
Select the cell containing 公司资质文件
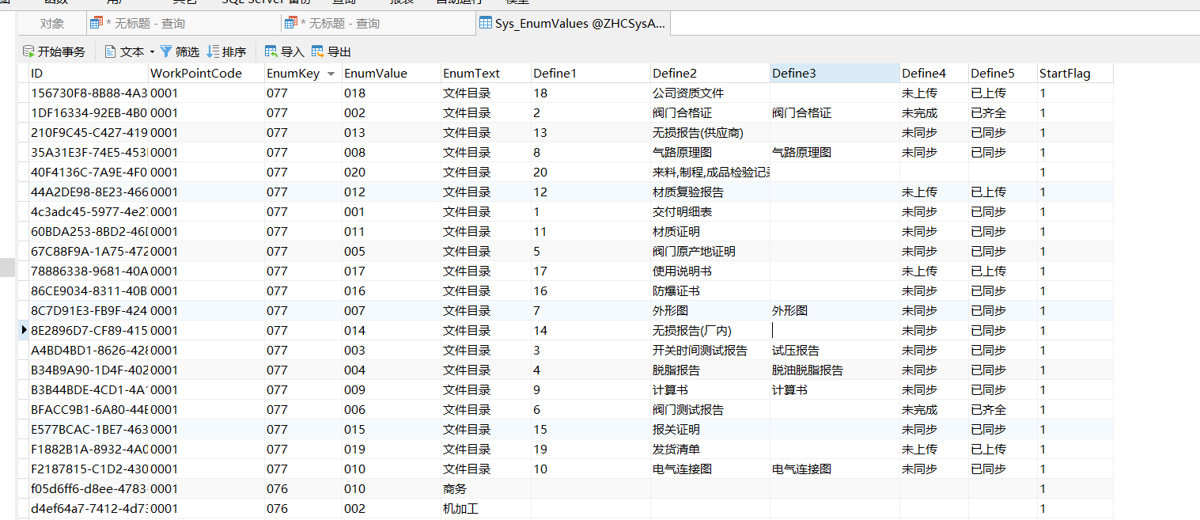(687, 93)
